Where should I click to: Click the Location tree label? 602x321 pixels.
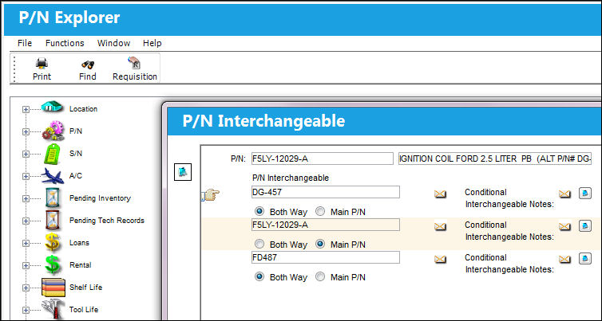tap(83, 109)
